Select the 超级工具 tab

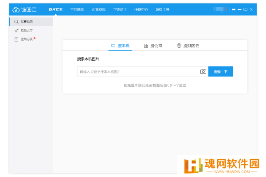[163, 9]
